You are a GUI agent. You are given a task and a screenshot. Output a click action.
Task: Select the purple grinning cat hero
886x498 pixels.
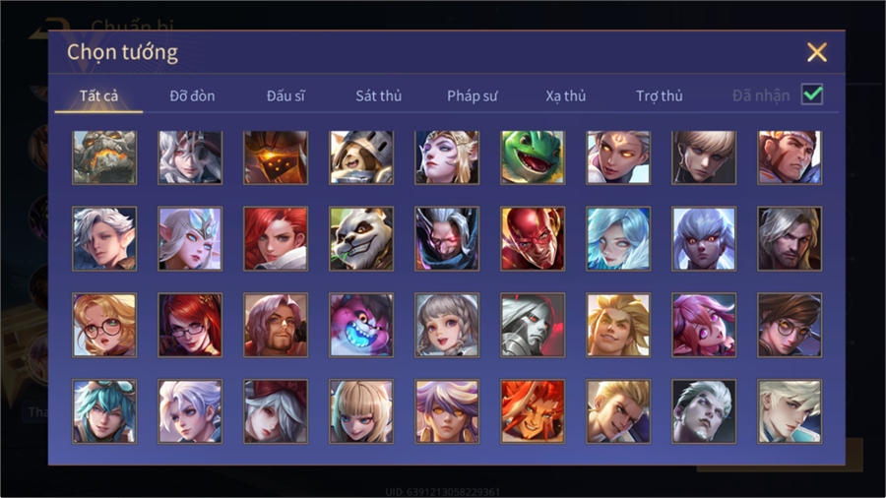click(361, 325)
